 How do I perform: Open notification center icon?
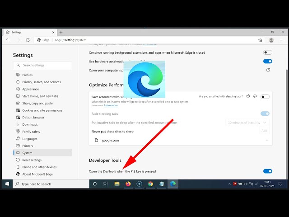[280, 184]
